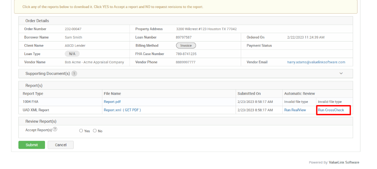Click vendor name Bob Acme - Acme Appraisal Company
377x169 pixels.
click(94, 62)
